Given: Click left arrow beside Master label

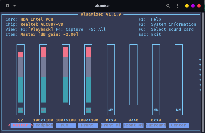Looking at the screenshot, I should click(9, 125).
